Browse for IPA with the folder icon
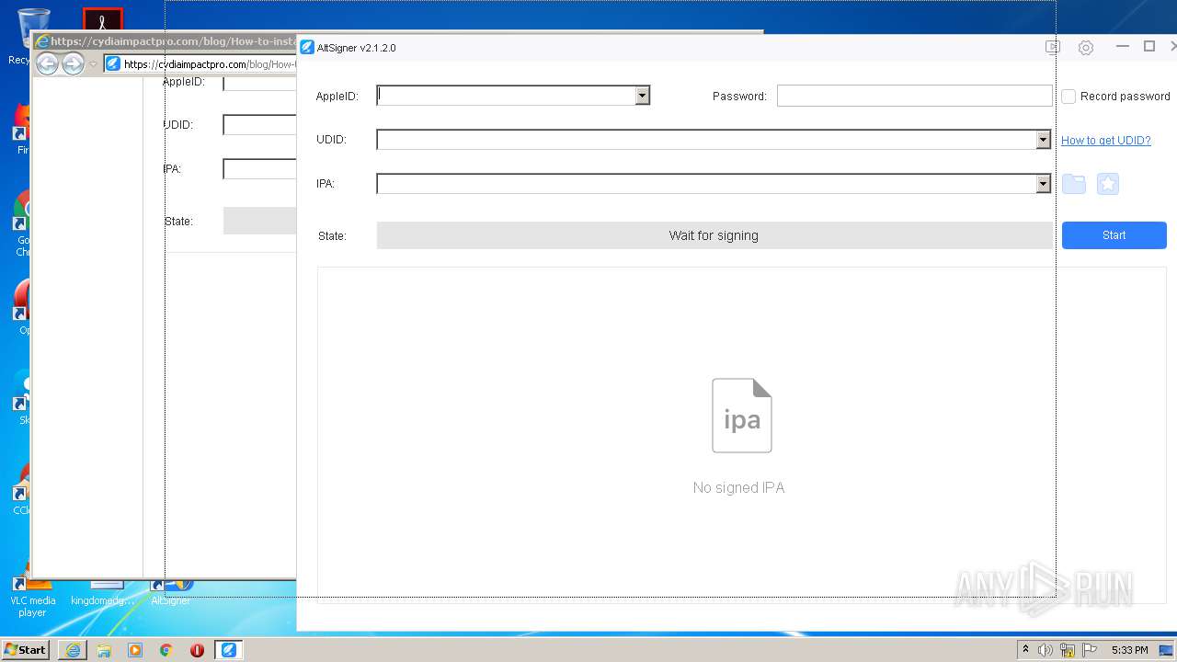 coord(1074,184)
